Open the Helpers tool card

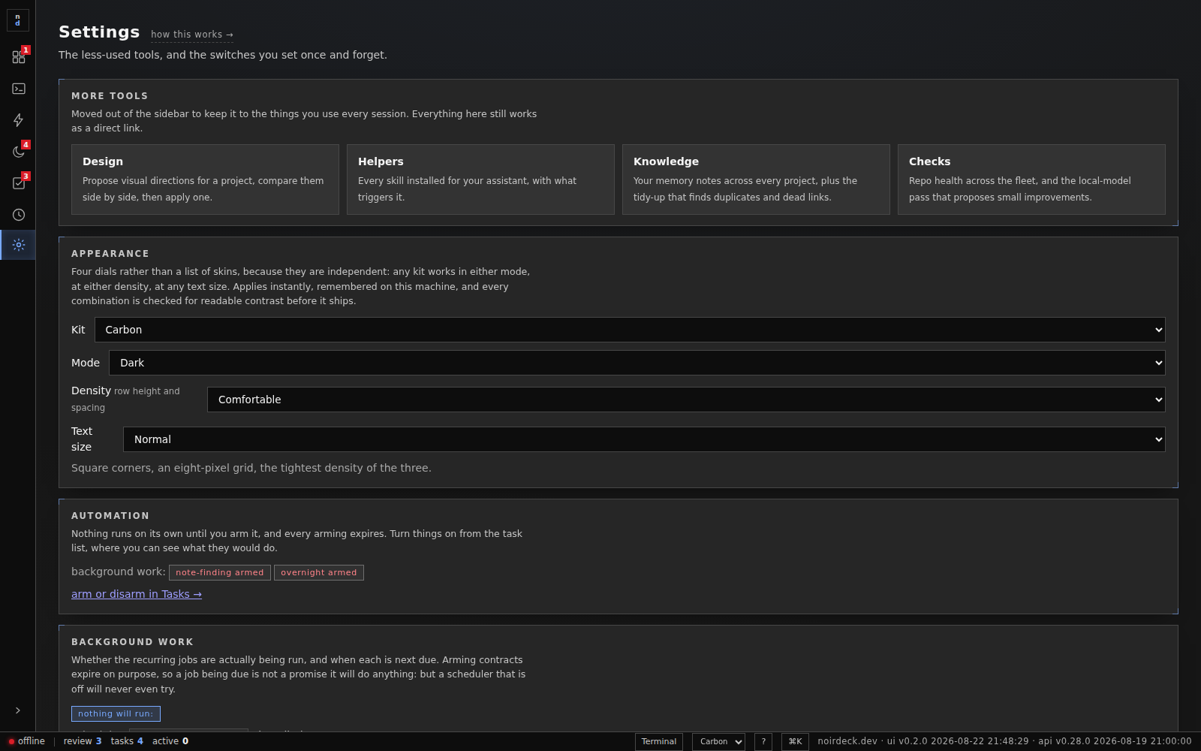click(x=480, y=179)
